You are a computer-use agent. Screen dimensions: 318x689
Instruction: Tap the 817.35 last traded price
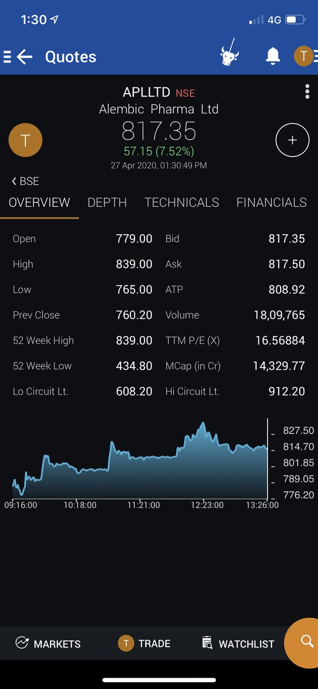[x=159, y=132]
